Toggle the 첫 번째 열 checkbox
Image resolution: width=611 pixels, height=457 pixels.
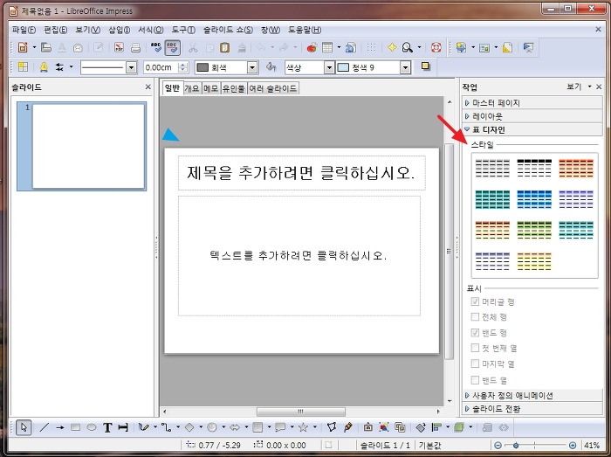pyautogui.click(x=475, y=348)
